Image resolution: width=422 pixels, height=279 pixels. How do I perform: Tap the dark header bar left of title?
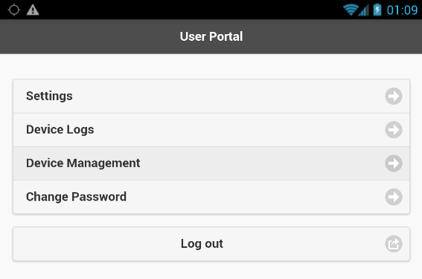89,36
